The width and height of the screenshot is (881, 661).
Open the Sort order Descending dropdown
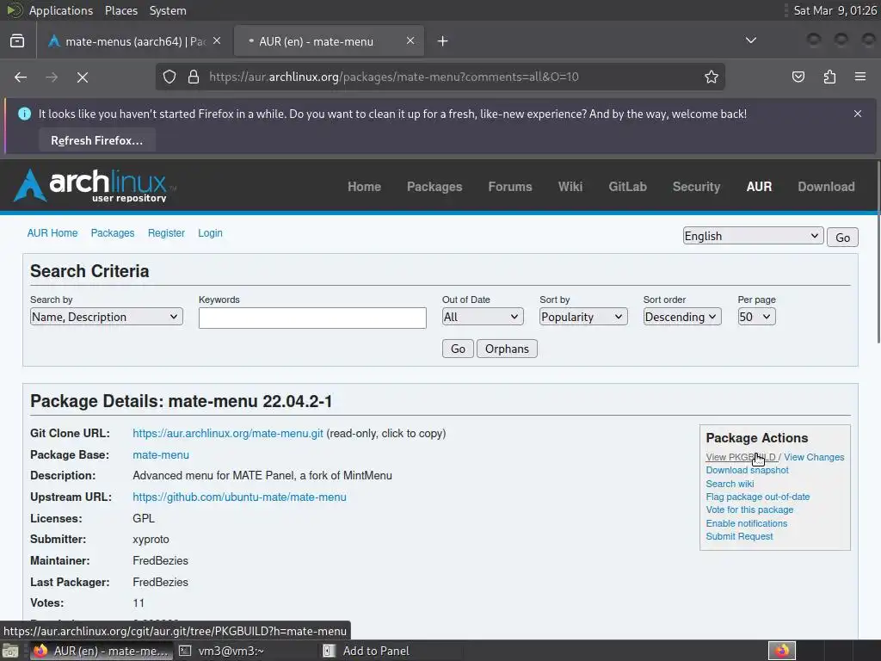click(682, 317)
